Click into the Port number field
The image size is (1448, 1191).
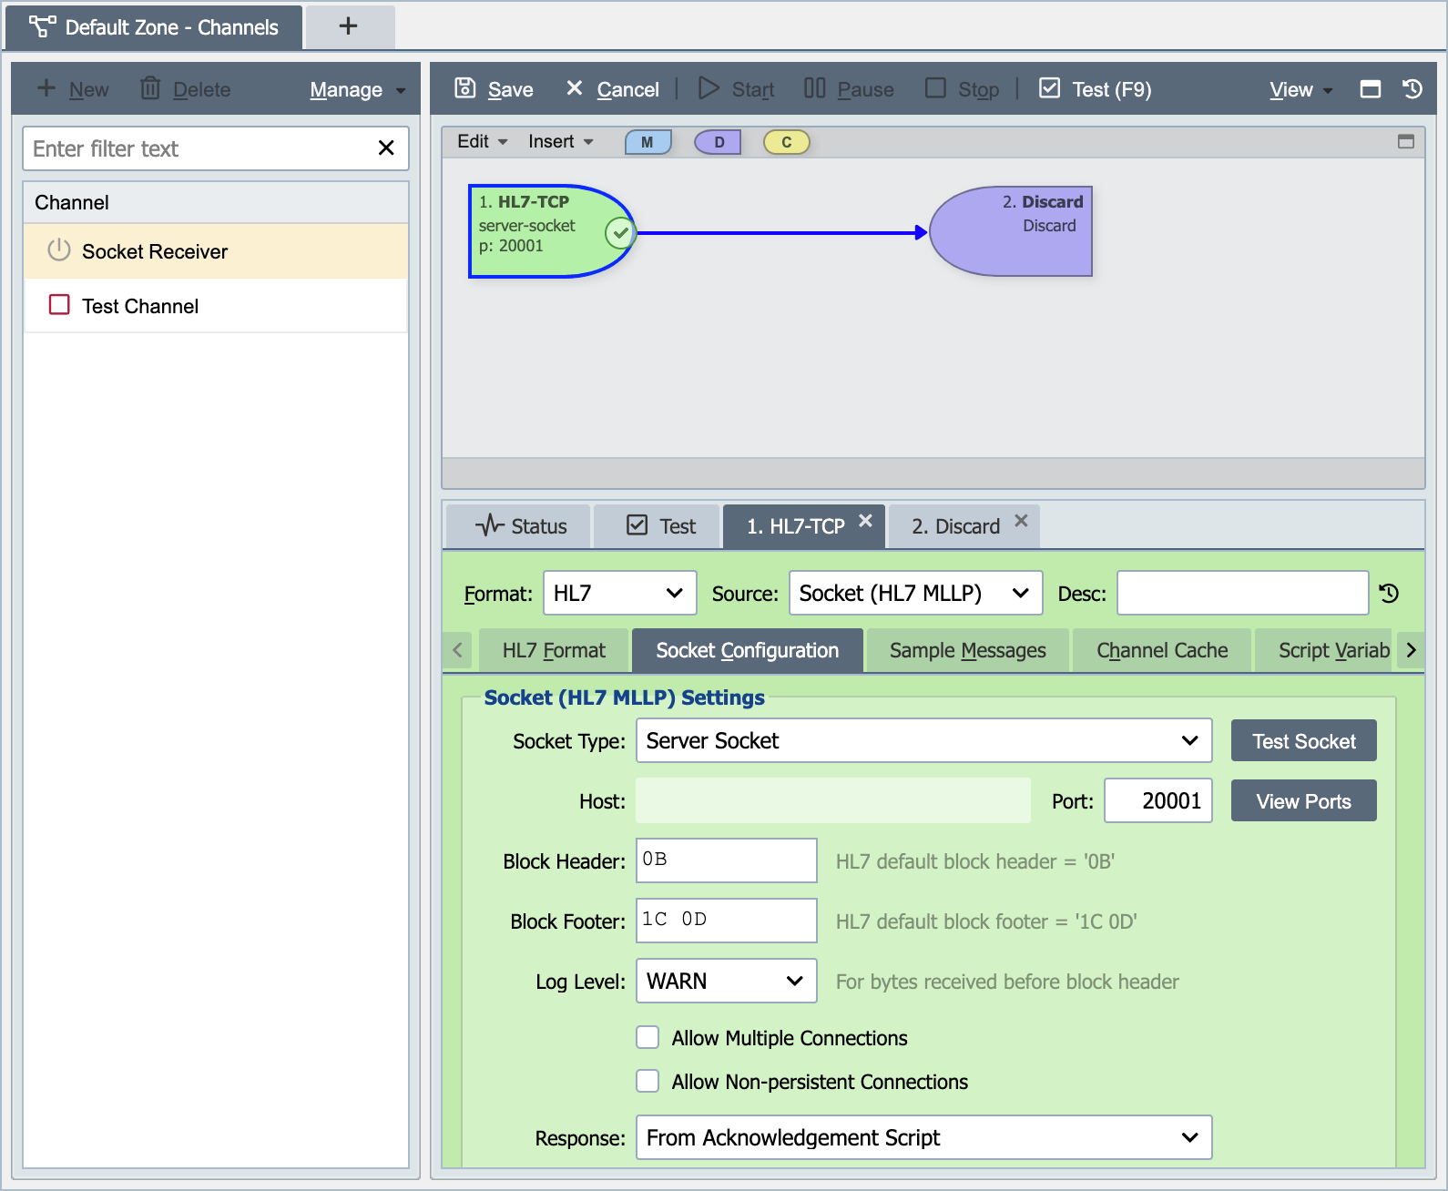pyautogui.click(x=1157, y=800)
